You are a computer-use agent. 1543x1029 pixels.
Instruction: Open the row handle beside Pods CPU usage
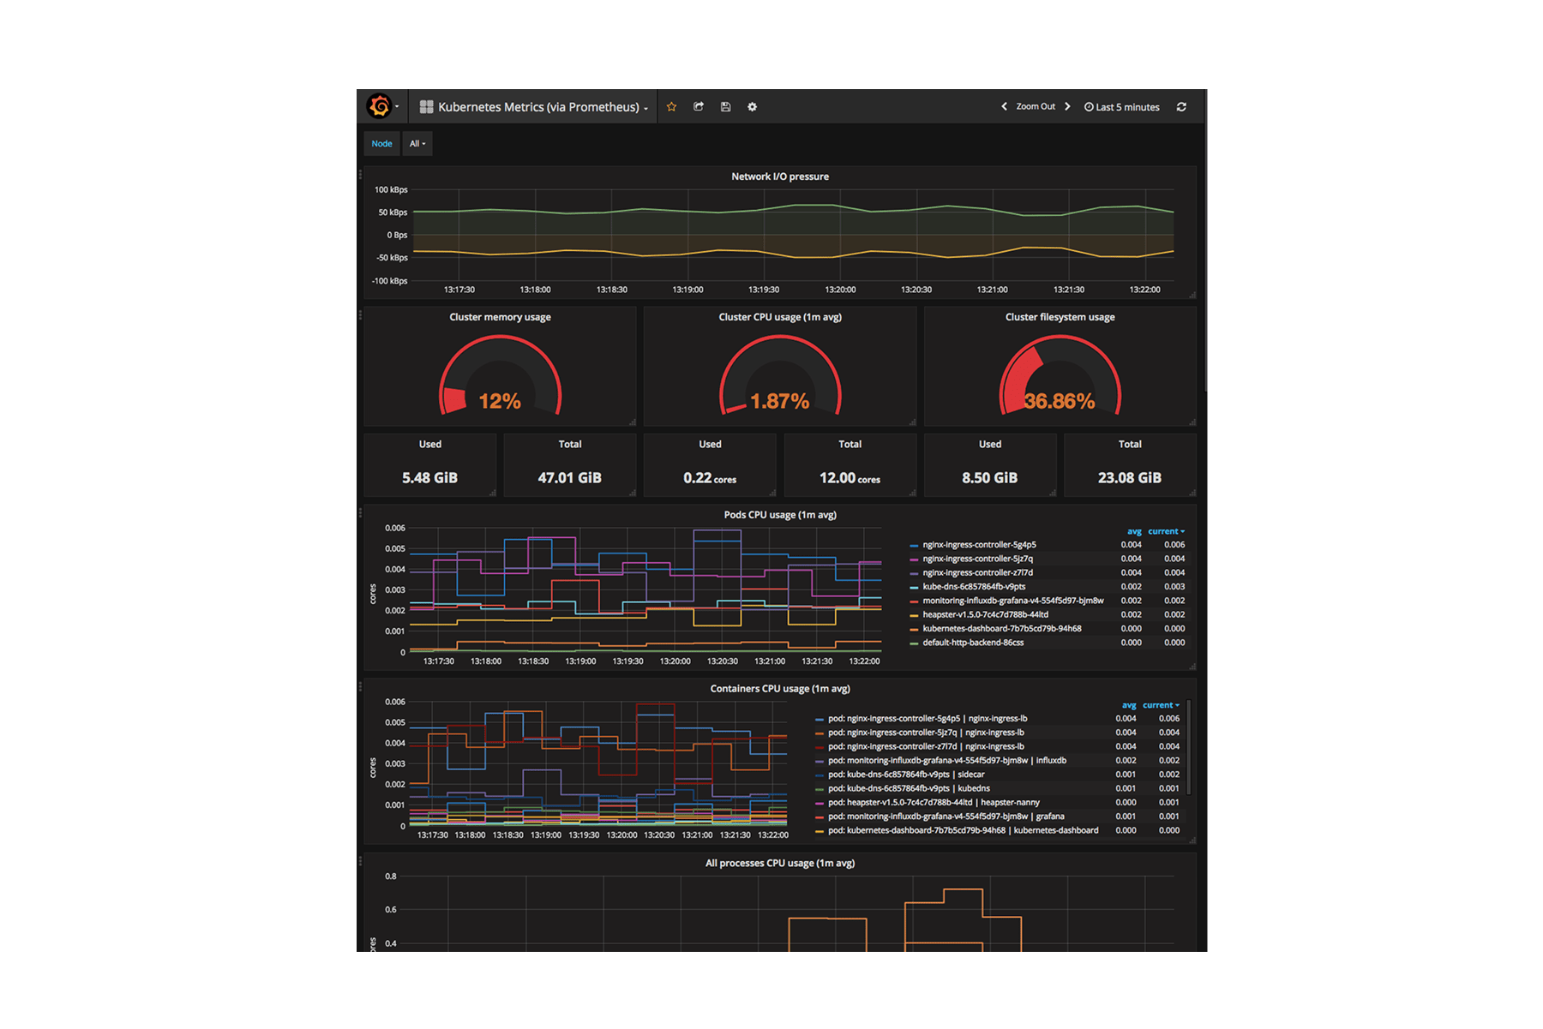pos(360,513)
